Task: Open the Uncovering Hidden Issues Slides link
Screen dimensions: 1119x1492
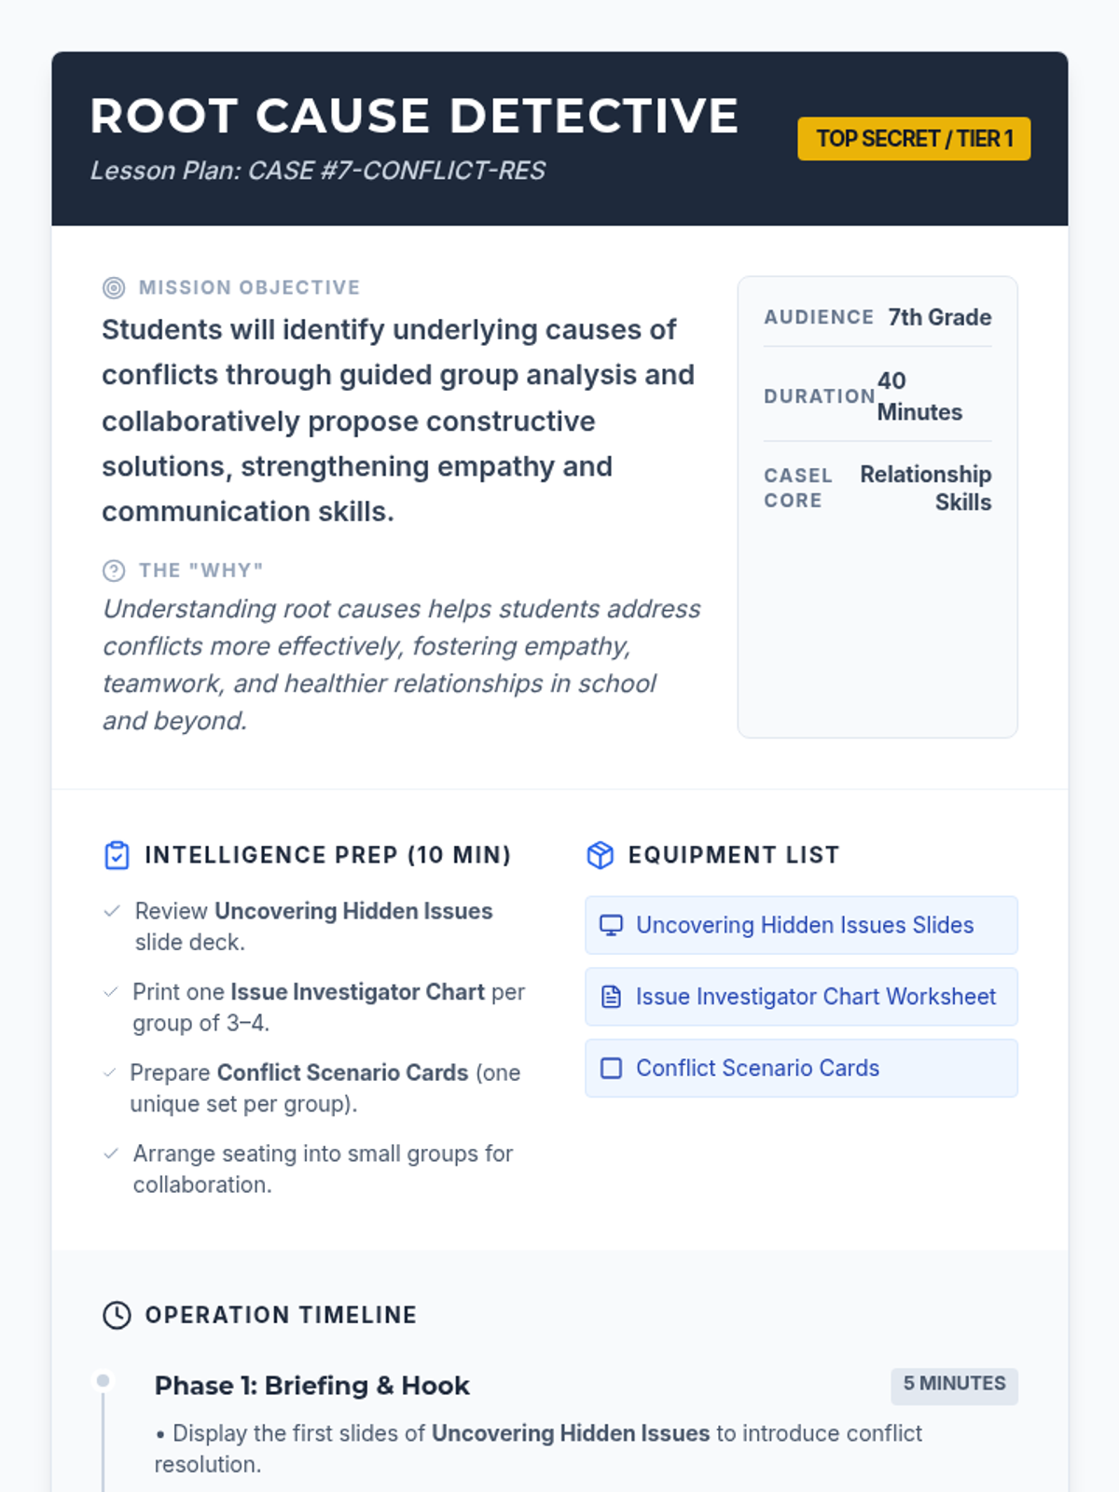Action: 801,925
